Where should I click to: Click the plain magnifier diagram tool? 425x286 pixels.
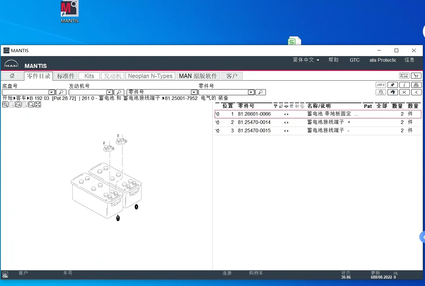[x=31, y=104]
